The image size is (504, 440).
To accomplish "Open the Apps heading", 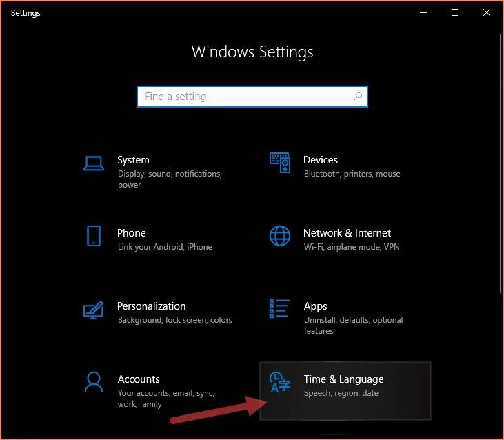I will click(315, 306).
